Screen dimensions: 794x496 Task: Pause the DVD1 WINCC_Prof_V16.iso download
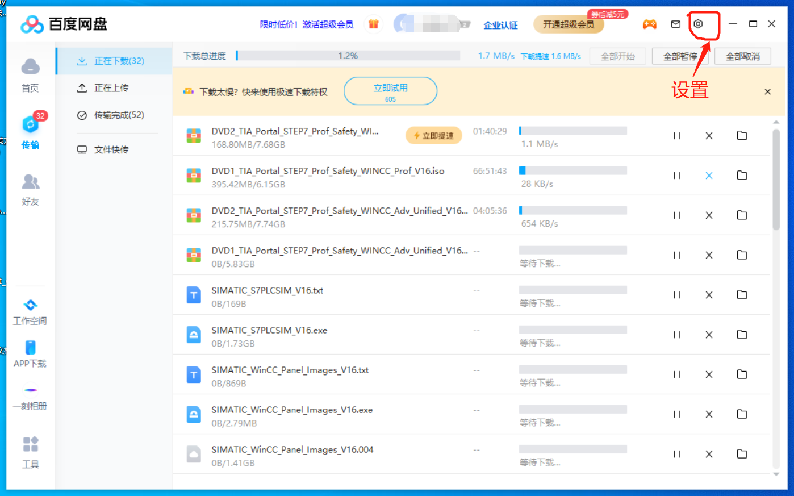tap(676, 176)
